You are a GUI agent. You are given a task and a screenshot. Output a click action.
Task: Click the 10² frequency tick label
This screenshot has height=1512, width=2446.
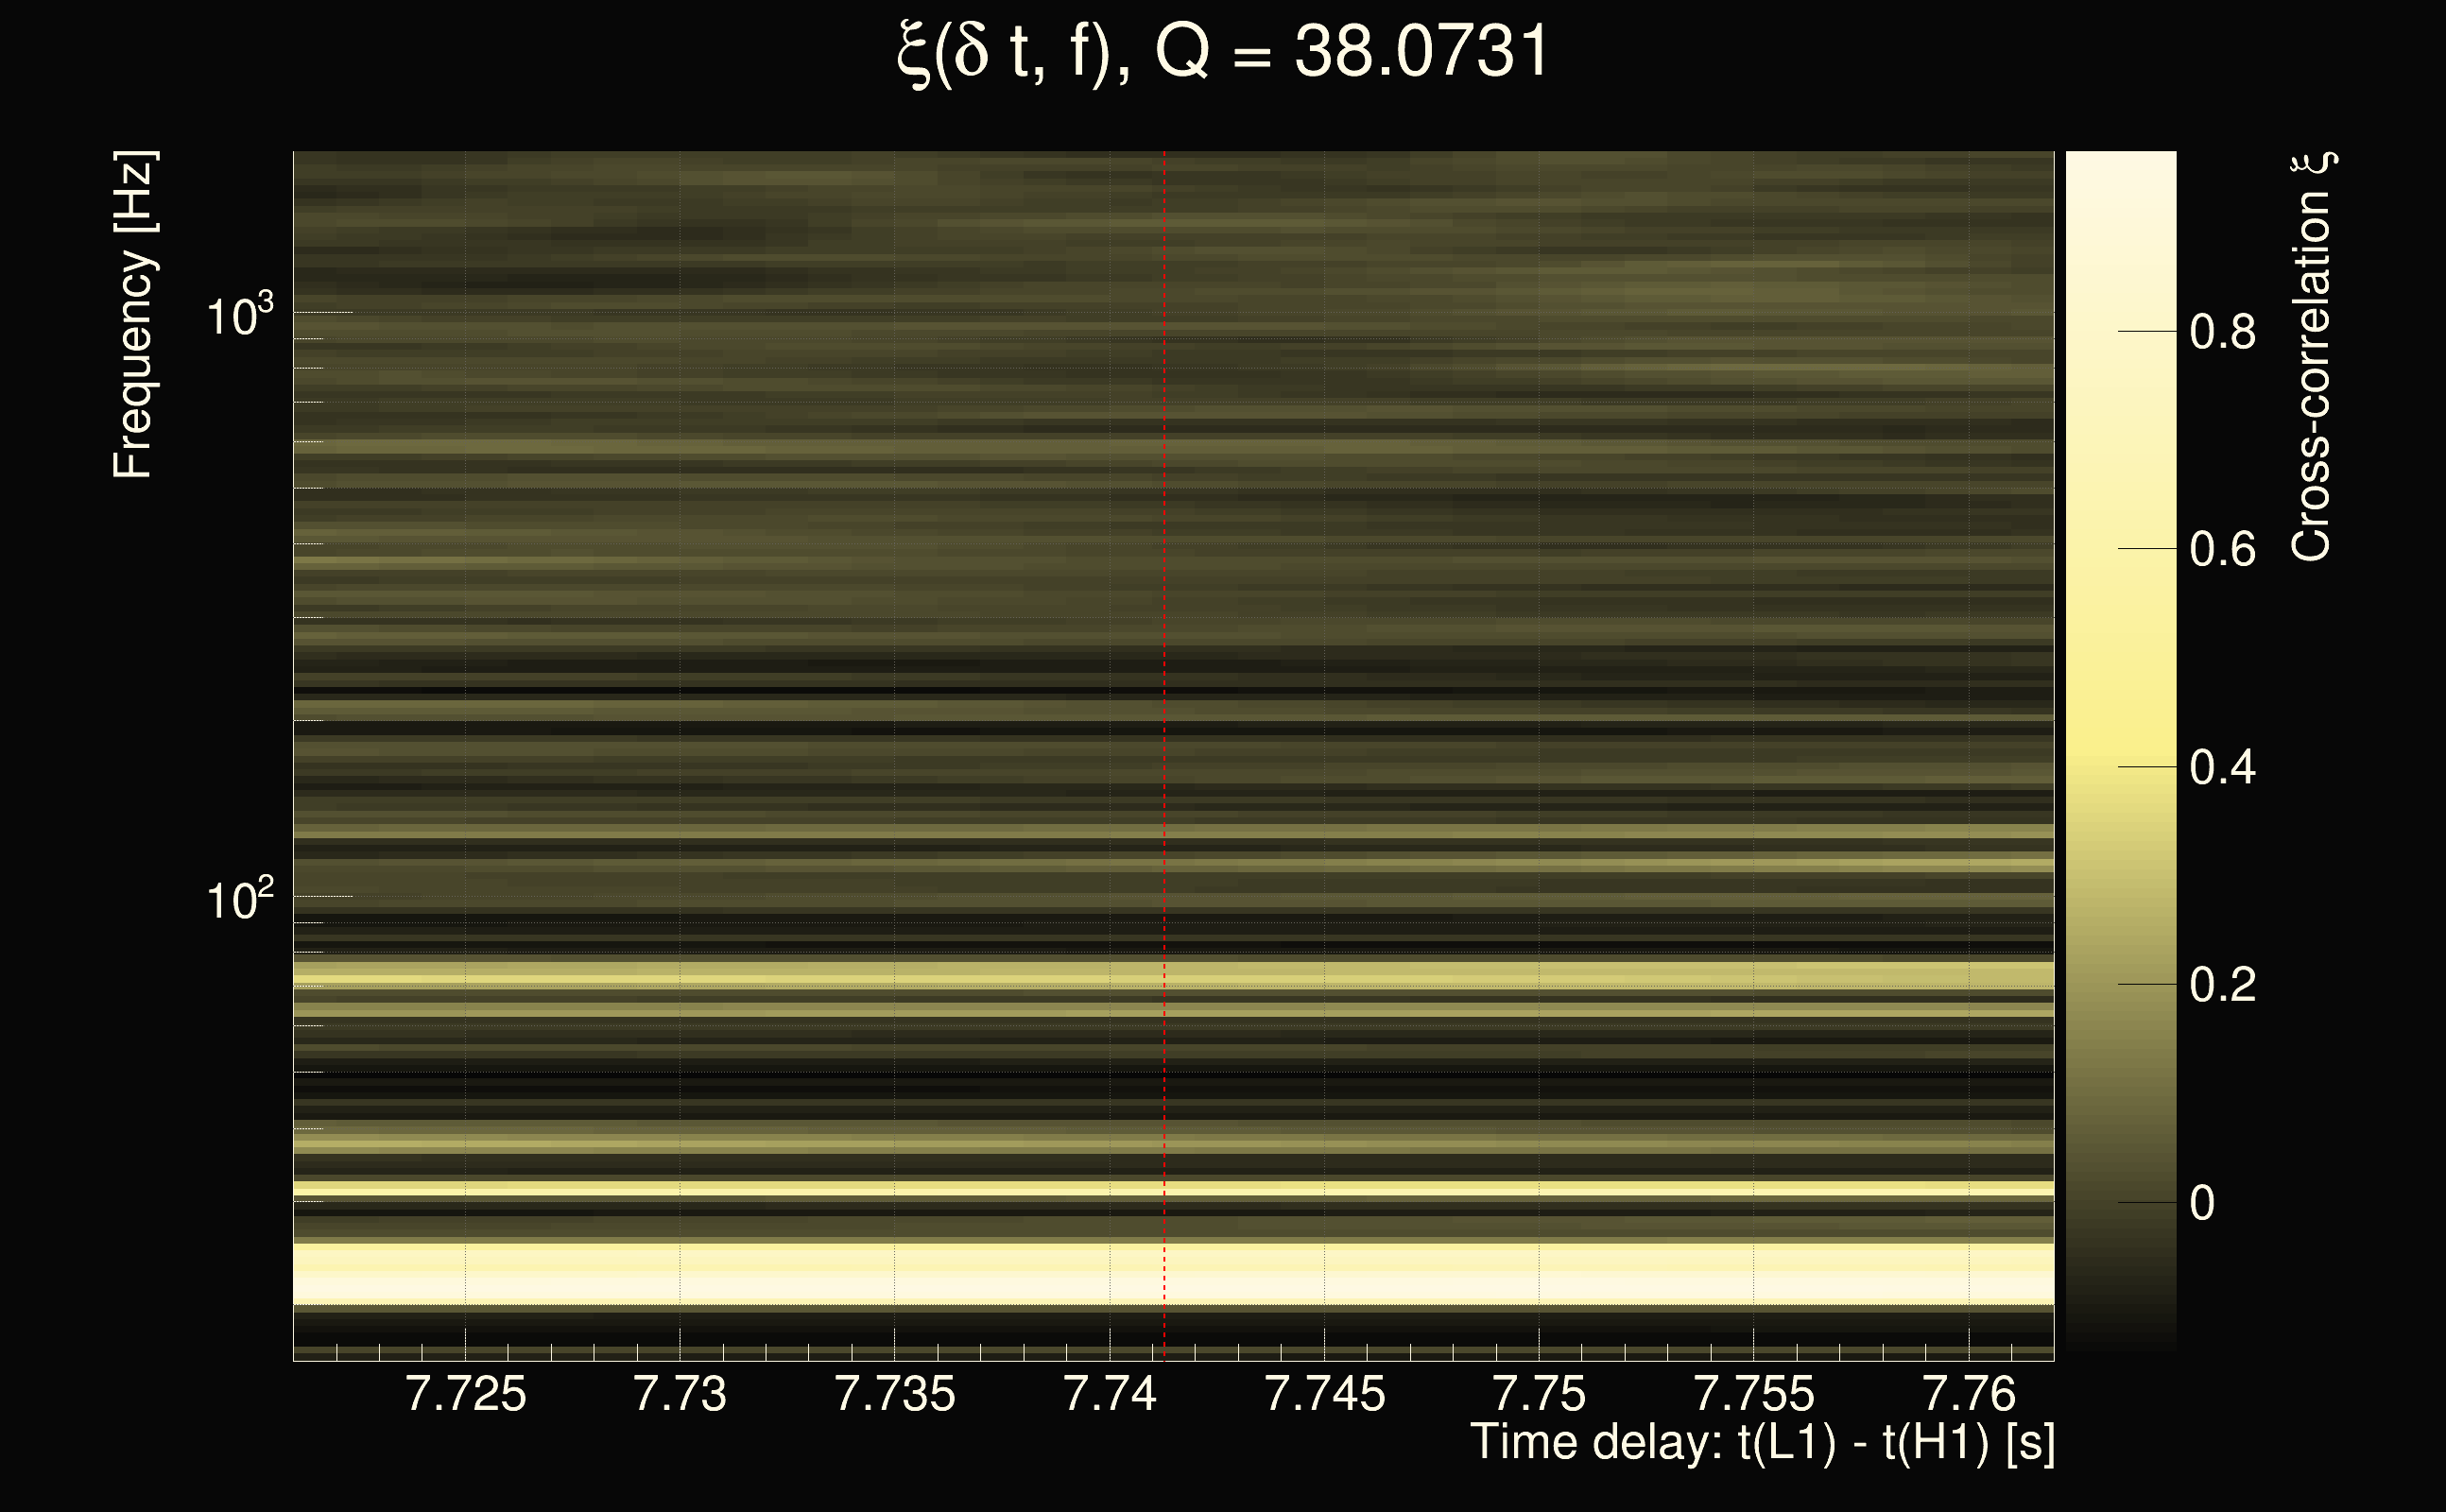tap(239, 900)
